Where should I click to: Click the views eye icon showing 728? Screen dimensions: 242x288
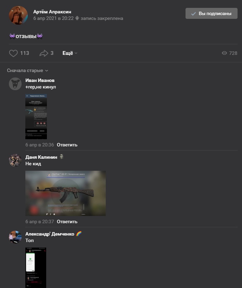224,53
